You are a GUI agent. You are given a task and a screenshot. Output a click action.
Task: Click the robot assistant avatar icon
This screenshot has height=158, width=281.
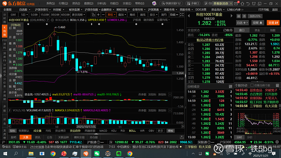click(154, 4)
